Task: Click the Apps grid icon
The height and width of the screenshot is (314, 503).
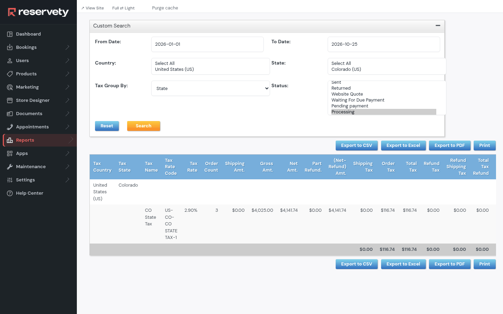Action: 10,154
